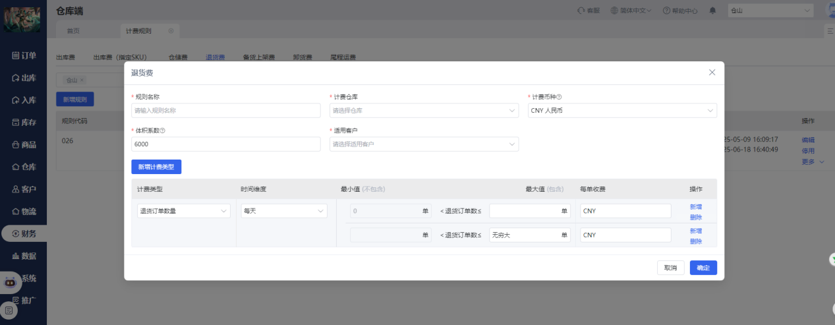Click 停用 for rule 026
The width and height of the screenshot is (835, 325).
pyautogui.click(x=808, y=151)
